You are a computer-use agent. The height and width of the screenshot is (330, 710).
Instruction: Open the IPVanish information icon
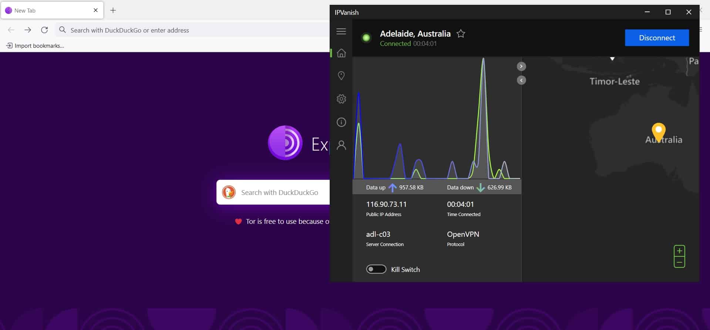[341, 122]
